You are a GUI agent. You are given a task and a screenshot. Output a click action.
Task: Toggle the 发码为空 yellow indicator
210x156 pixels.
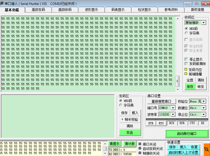(x=186, y=69)
